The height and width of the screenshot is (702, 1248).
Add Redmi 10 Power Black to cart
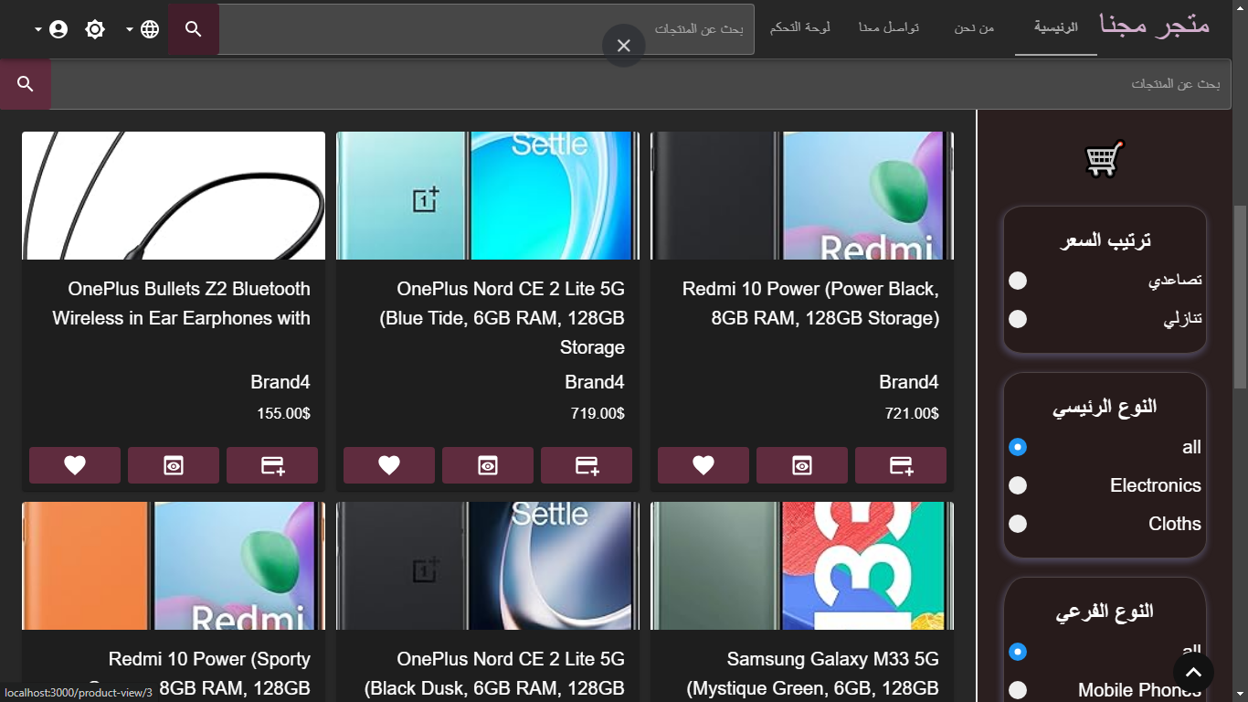[901, 465]
